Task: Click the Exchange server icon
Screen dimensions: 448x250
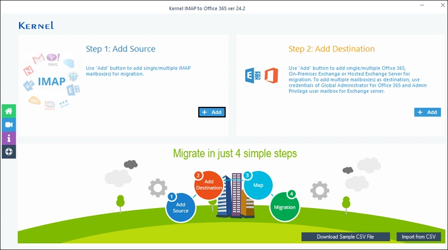Action: point(253,76)
